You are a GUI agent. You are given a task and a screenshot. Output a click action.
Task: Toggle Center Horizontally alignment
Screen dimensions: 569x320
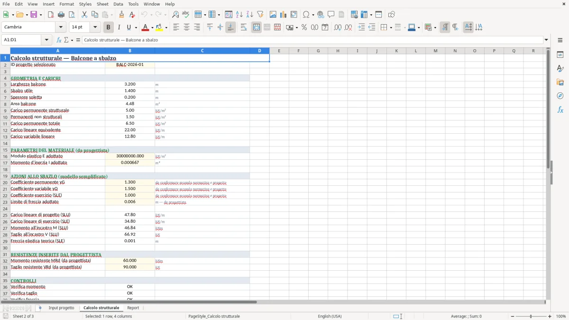pos(186,27)
